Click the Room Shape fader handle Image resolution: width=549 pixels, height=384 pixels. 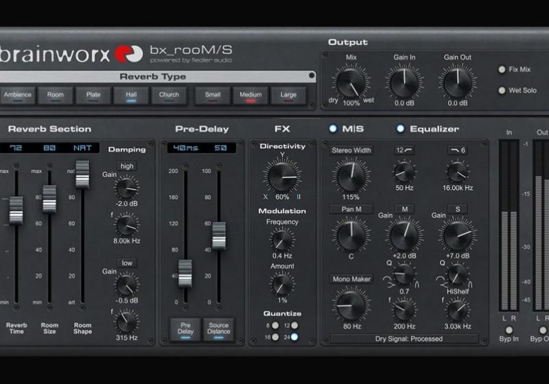point(82,174)
